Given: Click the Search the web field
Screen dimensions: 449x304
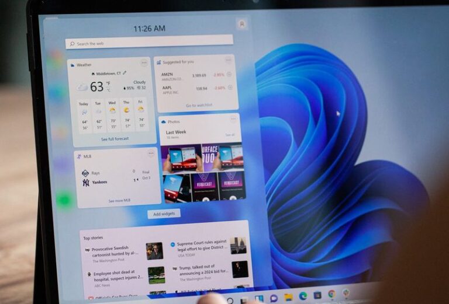Looking at the screenshot, I should tap(149, 41).
